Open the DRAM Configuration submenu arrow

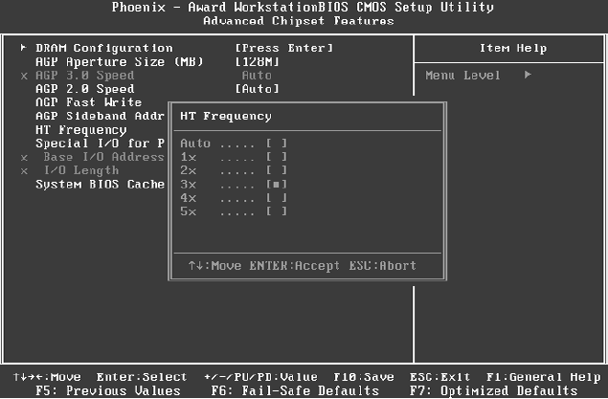[x=24, y=48]
